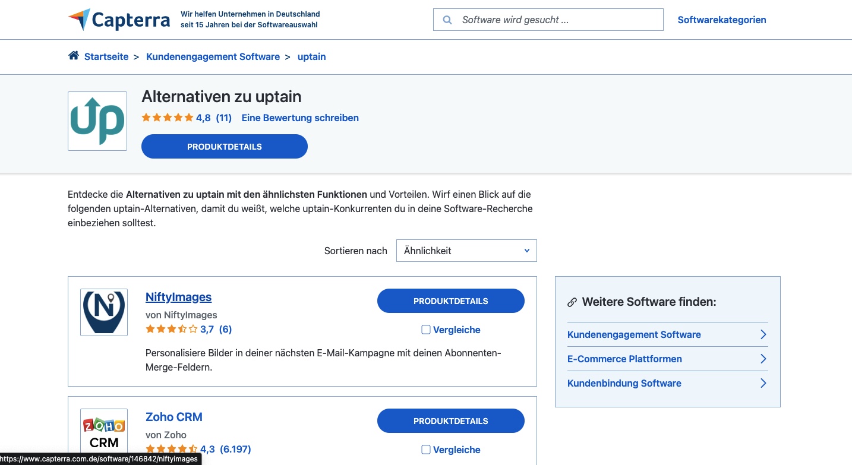Check Vergleiche box for Zoho CRM
Image resolution: width=852 pixels, height=465 pixels.
click(x=425, y=450)
